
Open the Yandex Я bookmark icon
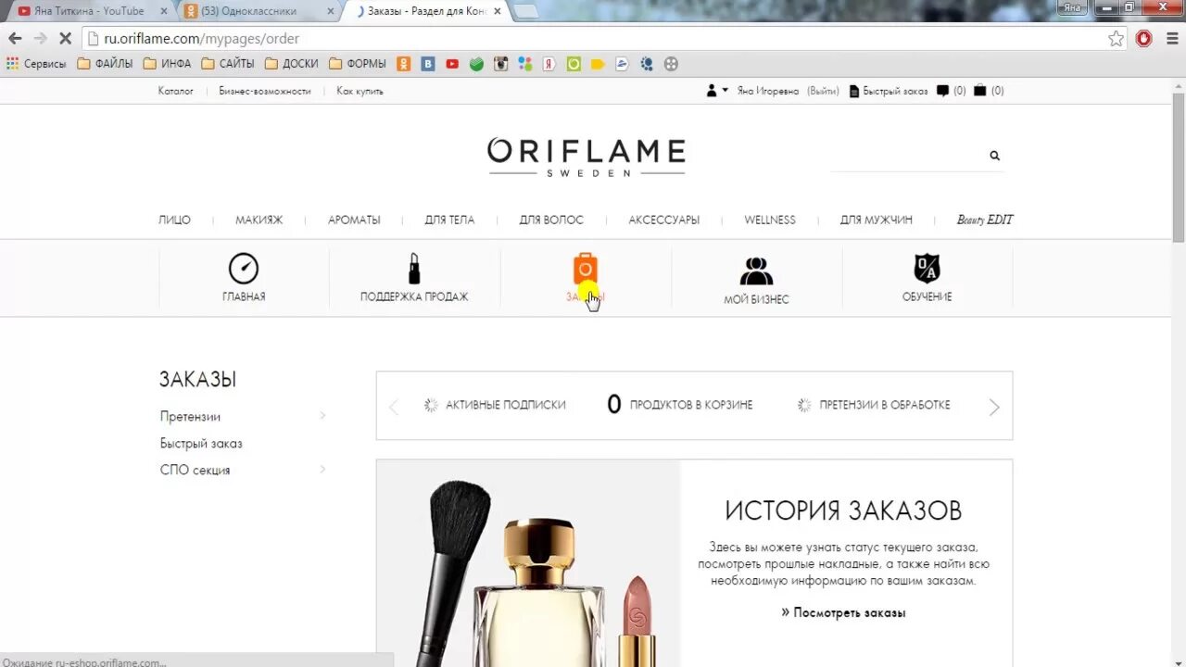549,64
